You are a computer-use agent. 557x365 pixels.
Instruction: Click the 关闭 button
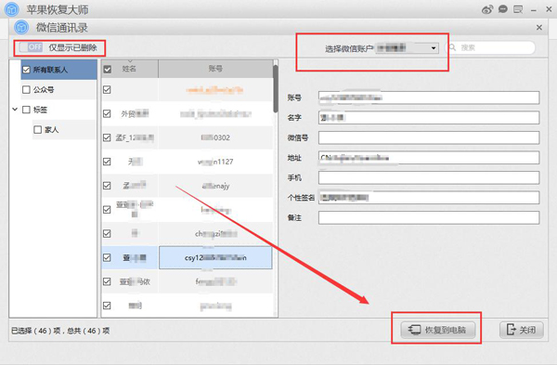click(x=521, y=330)
